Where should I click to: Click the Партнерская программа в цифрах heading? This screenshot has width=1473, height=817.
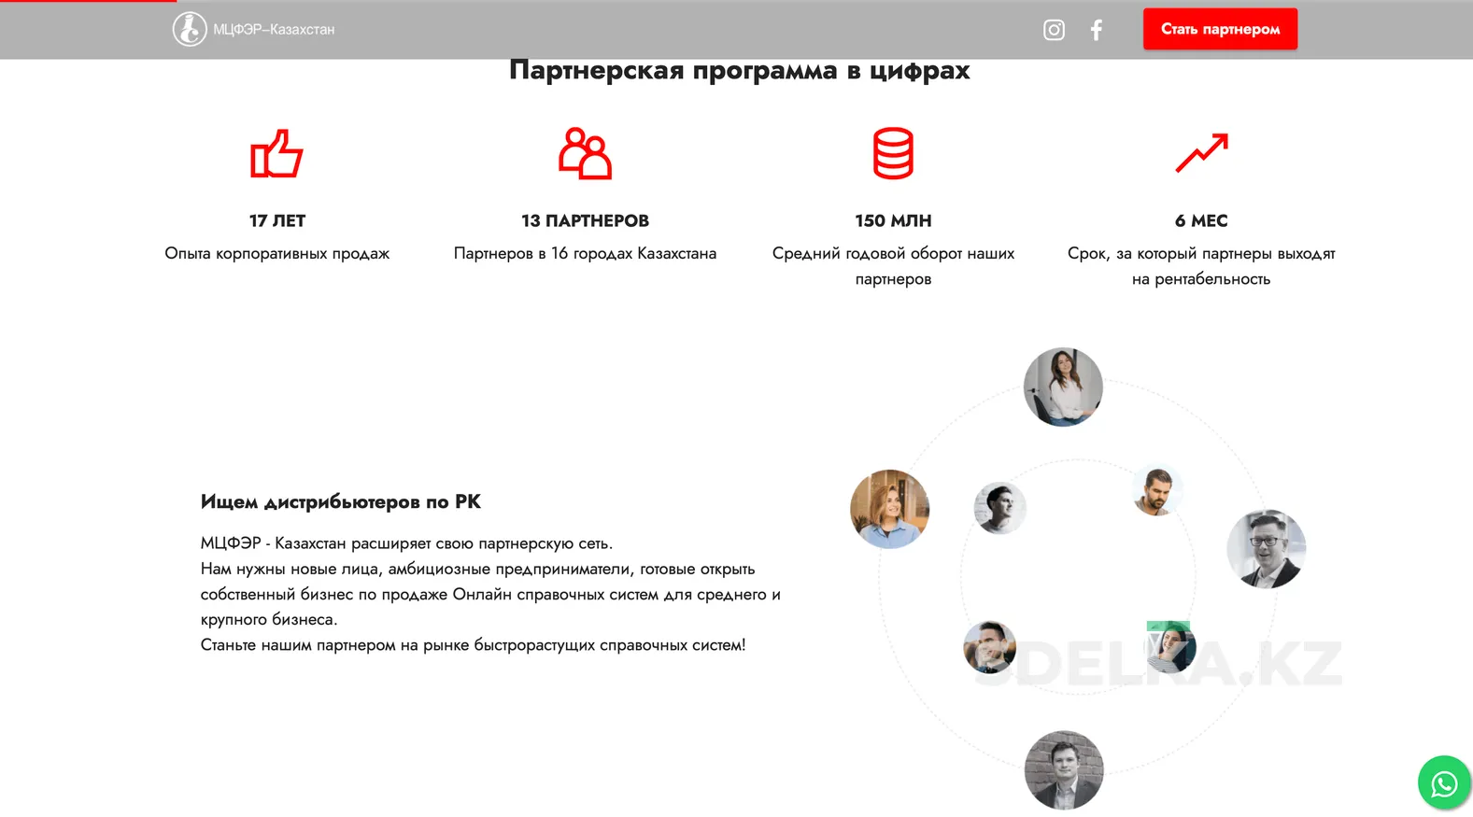(x=740, y=70)
